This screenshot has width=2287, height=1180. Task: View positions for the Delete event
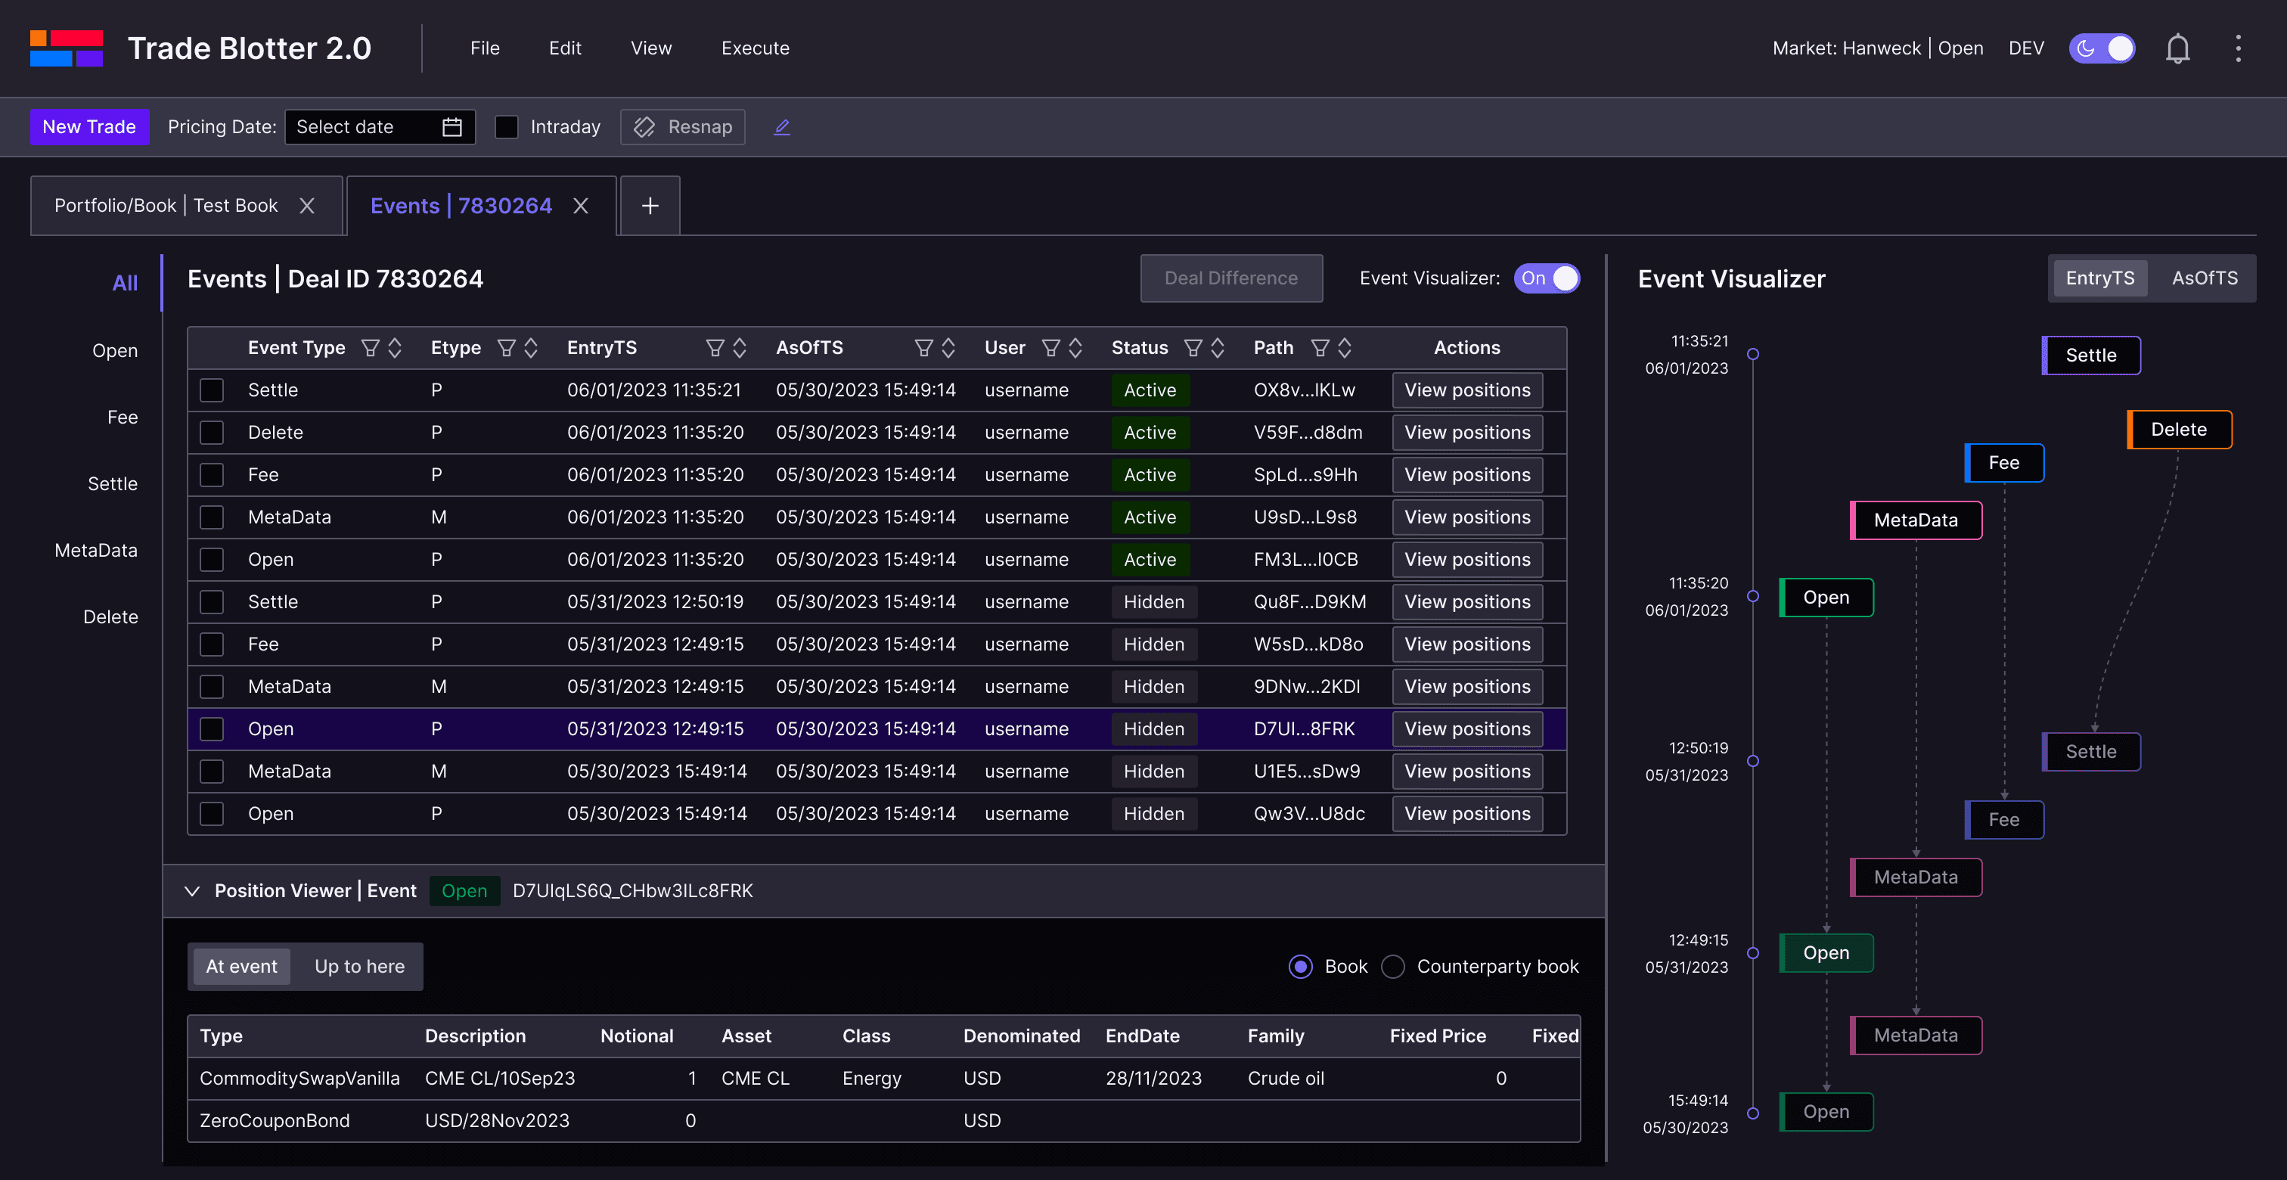[1466, 433]
